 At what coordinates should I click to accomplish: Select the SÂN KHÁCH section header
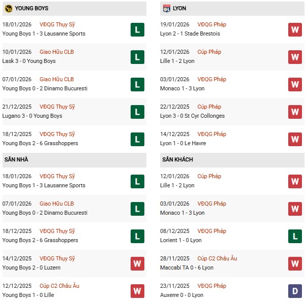(x=177, y=160)
